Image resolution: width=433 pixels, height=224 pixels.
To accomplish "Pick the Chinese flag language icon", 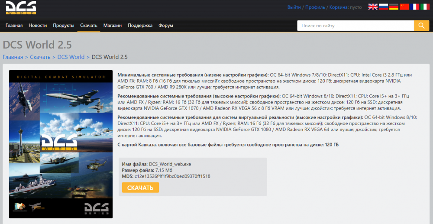I will [404, 7].
